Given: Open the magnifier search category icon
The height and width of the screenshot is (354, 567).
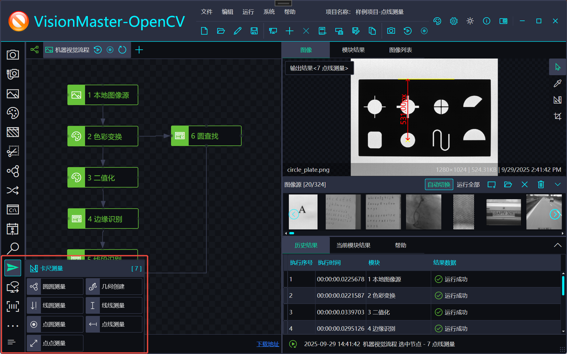Looking at the screenshot, I should click(13, 248).
